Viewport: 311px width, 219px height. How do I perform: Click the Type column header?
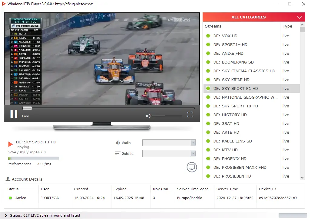point(287,26)
